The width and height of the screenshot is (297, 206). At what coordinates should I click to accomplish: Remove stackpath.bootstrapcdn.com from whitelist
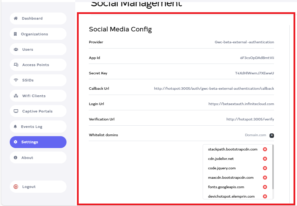265,149
